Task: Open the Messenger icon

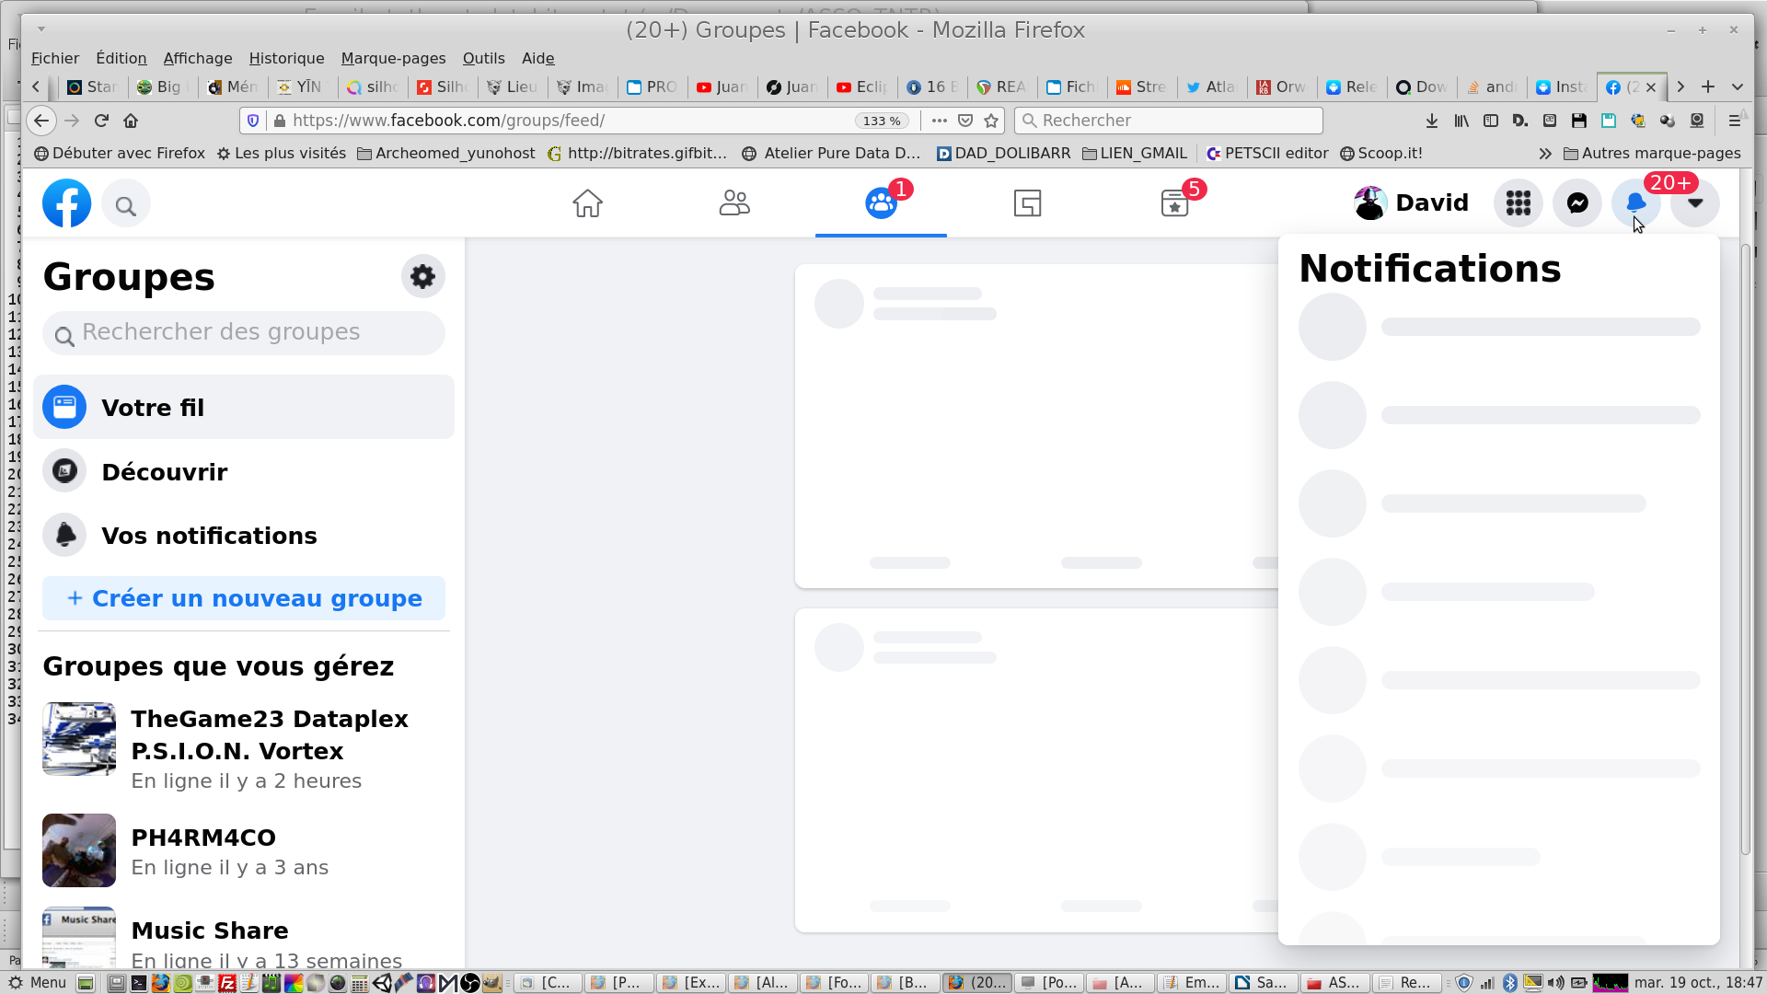Action: tap(1576, 203)
